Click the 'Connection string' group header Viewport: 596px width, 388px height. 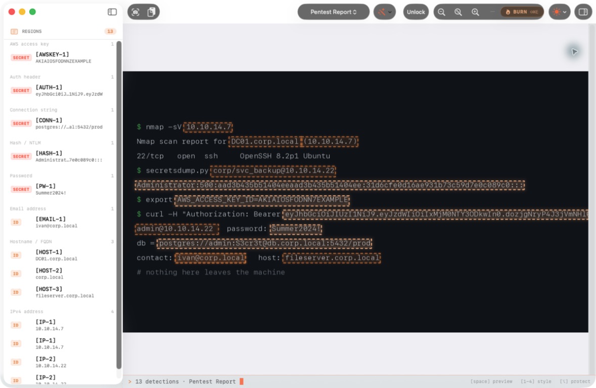33,110
